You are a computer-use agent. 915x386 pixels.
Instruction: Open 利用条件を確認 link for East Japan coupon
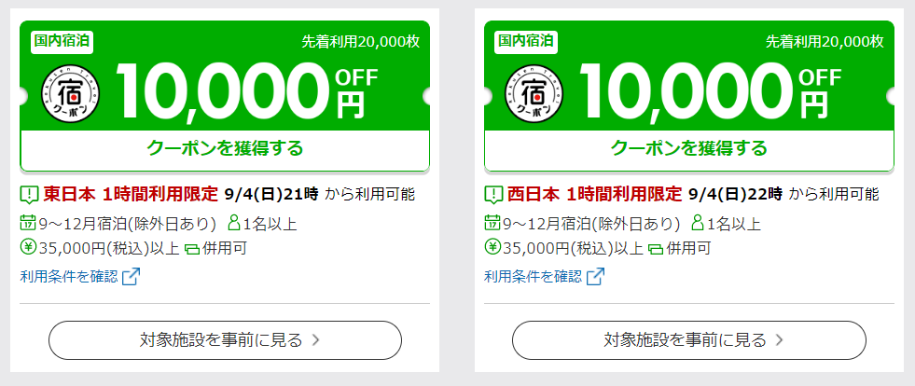(69, 276)
